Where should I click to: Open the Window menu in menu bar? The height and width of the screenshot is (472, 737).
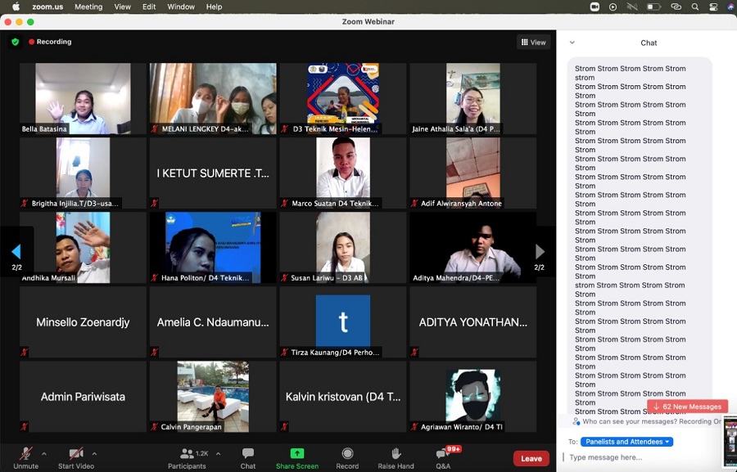[182, 7]
